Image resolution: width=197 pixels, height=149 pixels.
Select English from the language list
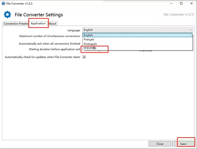point(138,35)
